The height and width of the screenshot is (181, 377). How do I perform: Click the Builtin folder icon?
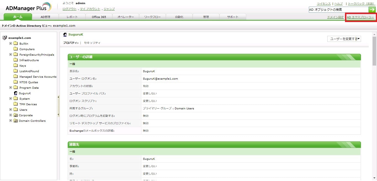[x=16, y=44]
